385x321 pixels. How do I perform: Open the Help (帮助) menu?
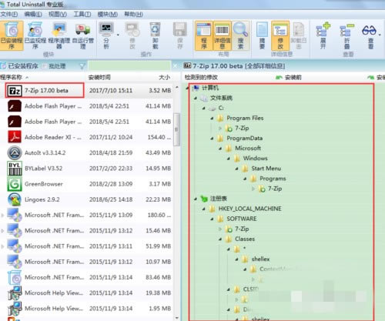pos(133,14)
